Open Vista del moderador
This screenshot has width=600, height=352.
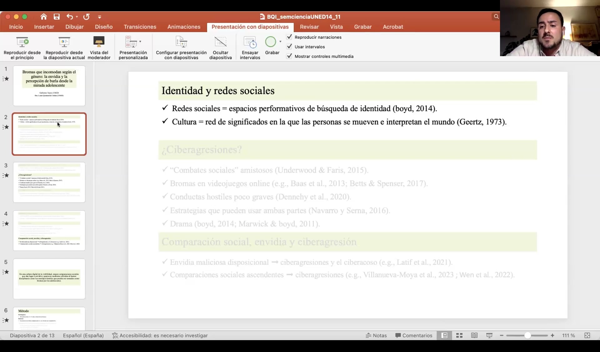(x=99, y=42)
